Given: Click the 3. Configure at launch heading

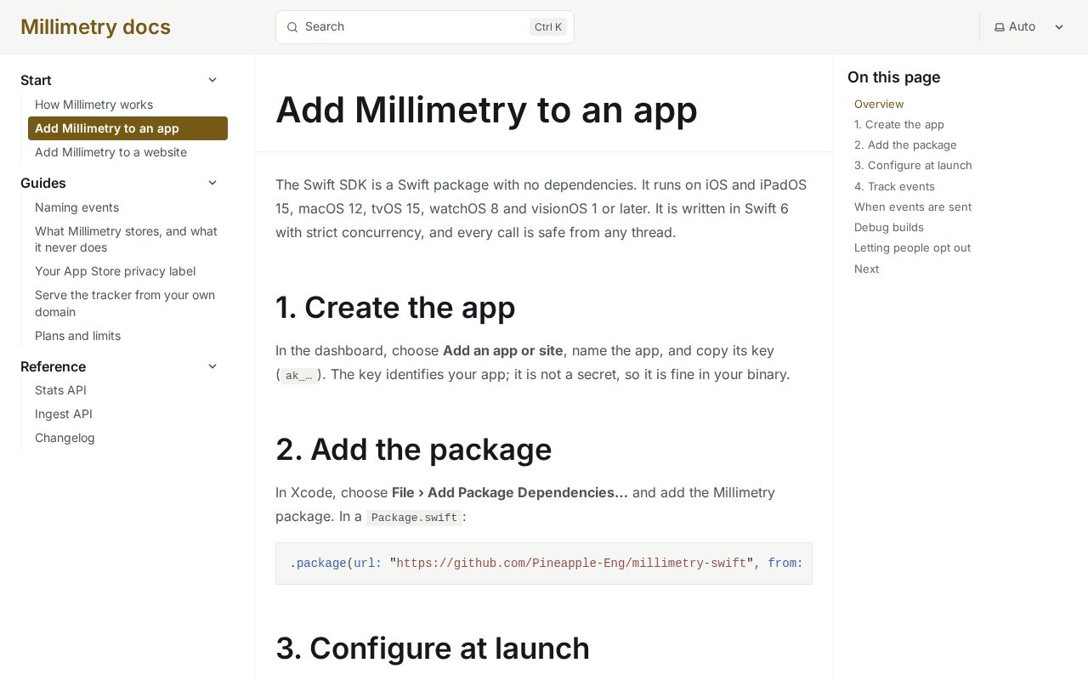Looking at the screenshot, I should click(433, 648).
